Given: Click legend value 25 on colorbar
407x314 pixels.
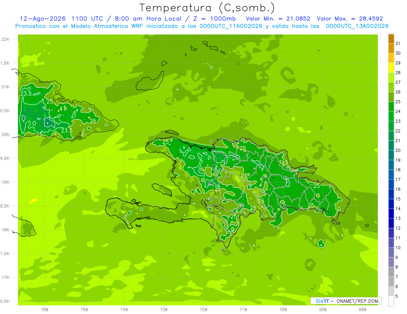Looking at the screenshot, I should pyautogui.click(x=398, y=102).
